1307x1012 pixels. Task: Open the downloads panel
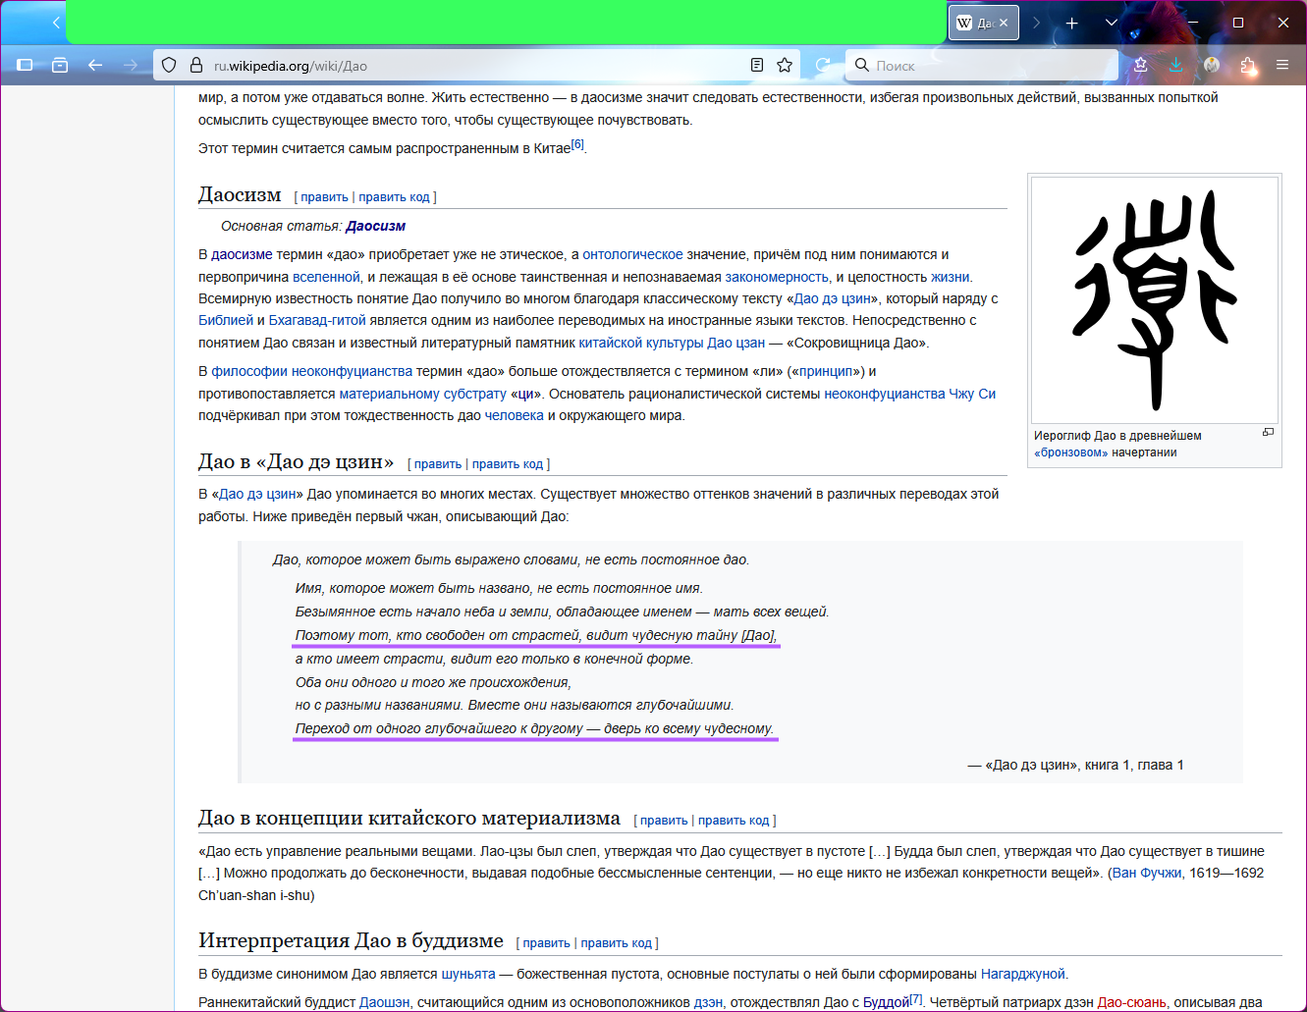coord(1175,65)
